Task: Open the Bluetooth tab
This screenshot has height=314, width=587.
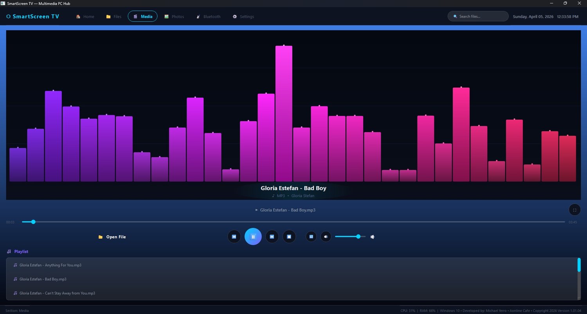Action: (209, 16)
